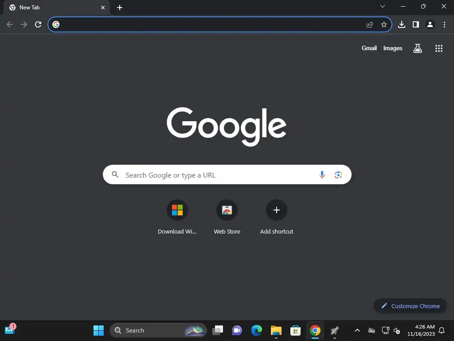454x341 pixels.
Task: Click the forward navigation arrow
Action: 24,24
